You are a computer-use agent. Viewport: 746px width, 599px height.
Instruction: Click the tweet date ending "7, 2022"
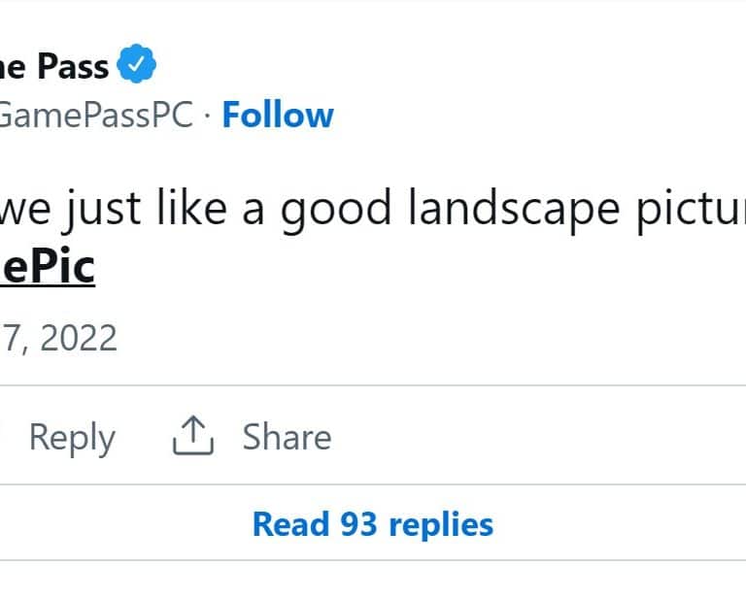click(58, 338)
